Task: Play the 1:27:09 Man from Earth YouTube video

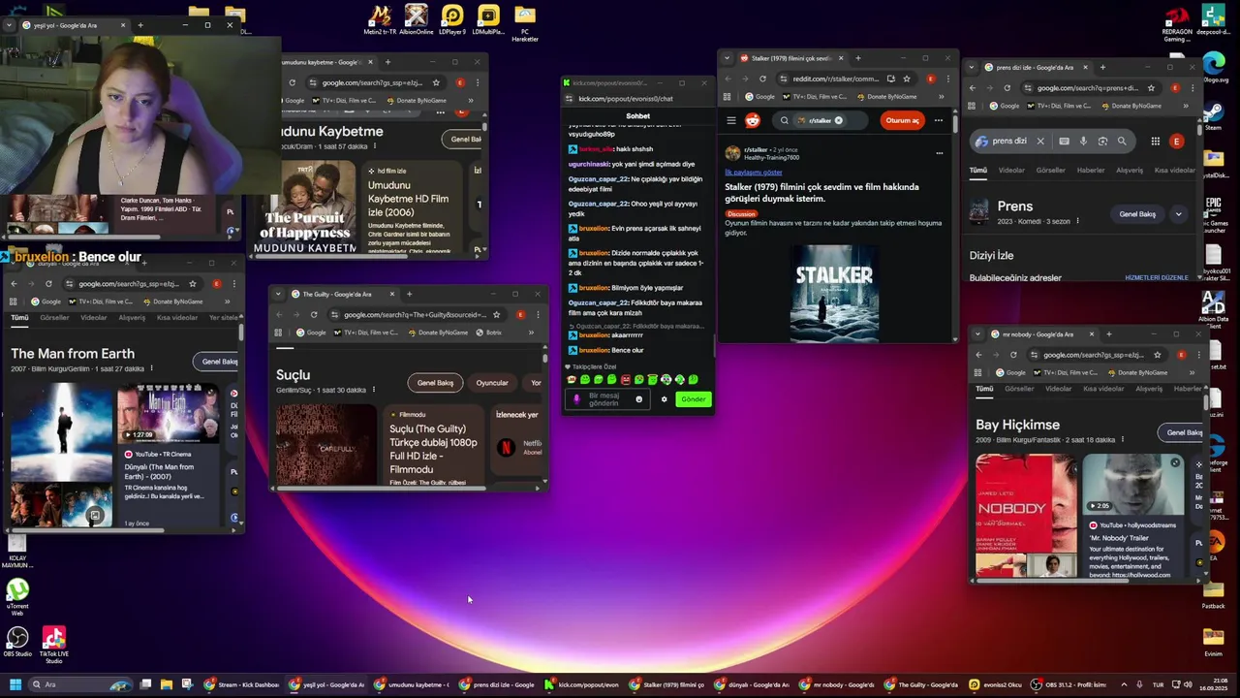Action: (x=168, y=415)
